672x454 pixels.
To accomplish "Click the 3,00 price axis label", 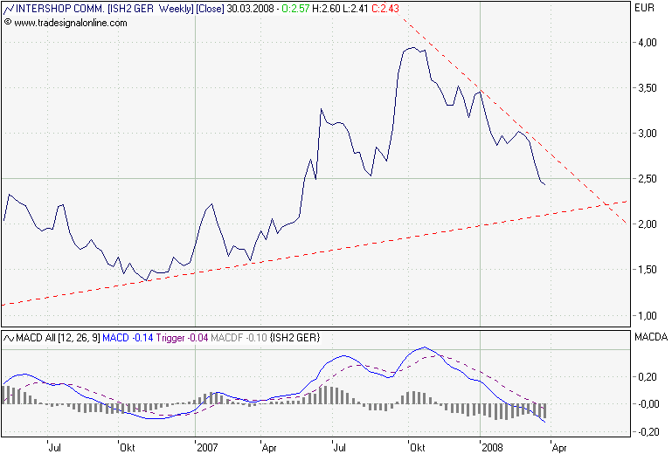I will (647, 134).
